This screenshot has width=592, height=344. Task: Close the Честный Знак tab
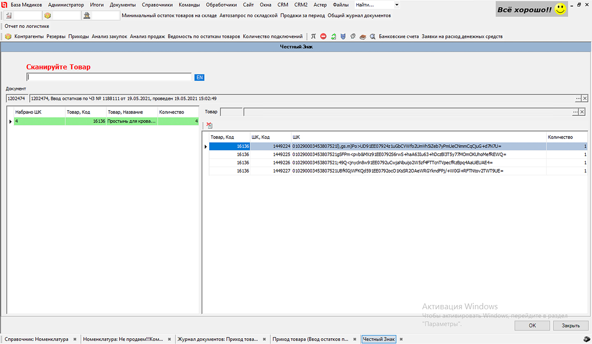[x=401, y=339]
